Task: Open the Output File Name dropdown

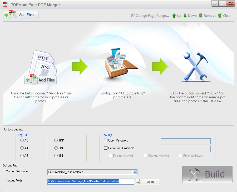Action: [x=135, y=172]
